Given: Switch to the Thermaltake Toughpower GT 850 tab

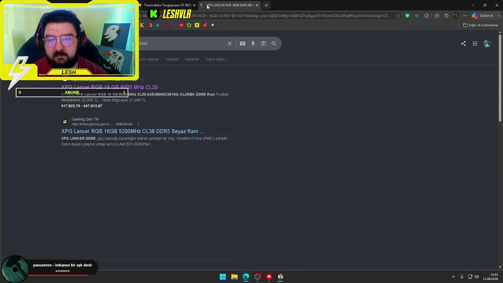Looking at the screenshot, I should point(167,5).
